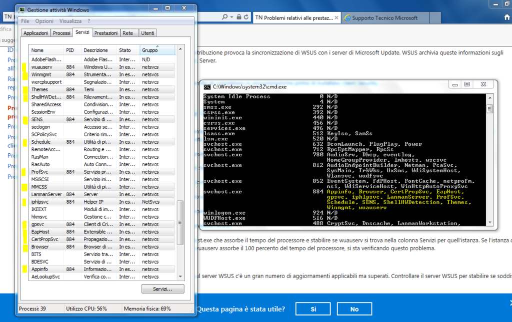Select the SharedAccess service row

[101, 105]
